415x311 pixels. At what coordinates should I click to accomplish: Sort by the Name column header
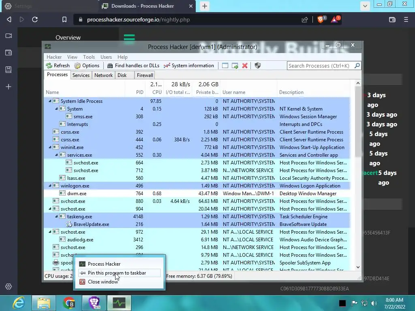pos(84,92)
